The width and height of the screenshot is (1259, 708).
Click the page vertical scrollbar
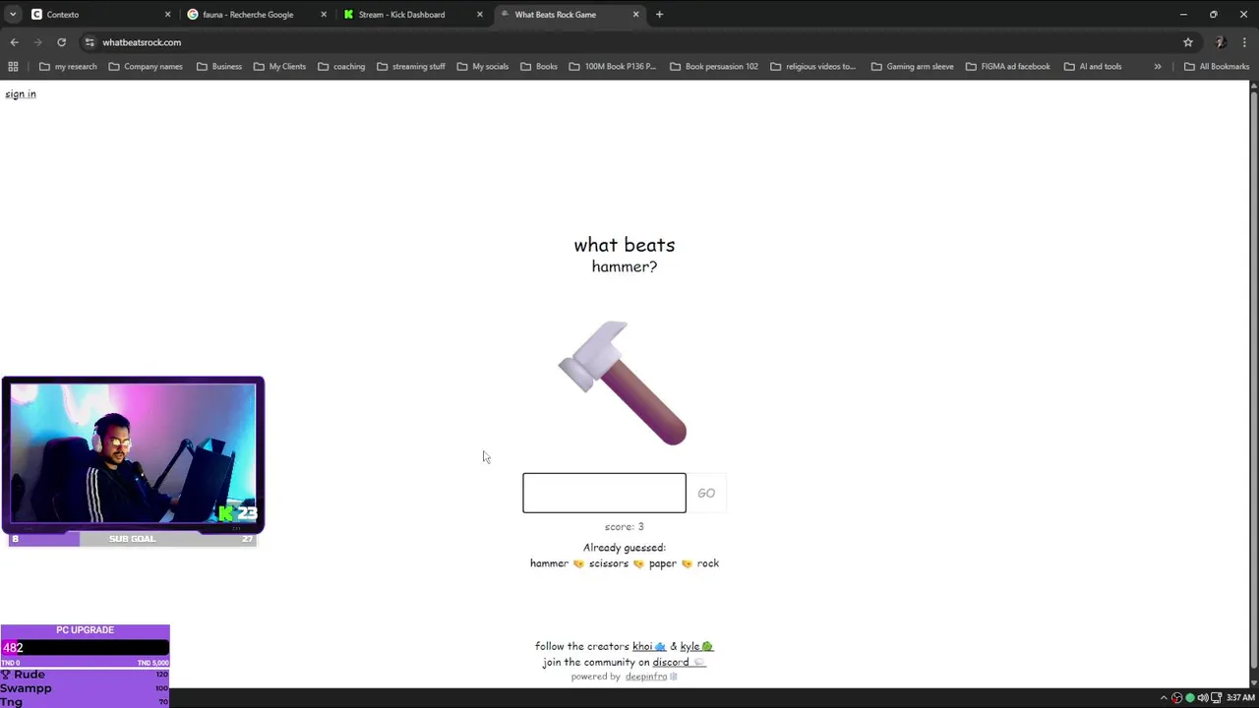(1253, 383)
